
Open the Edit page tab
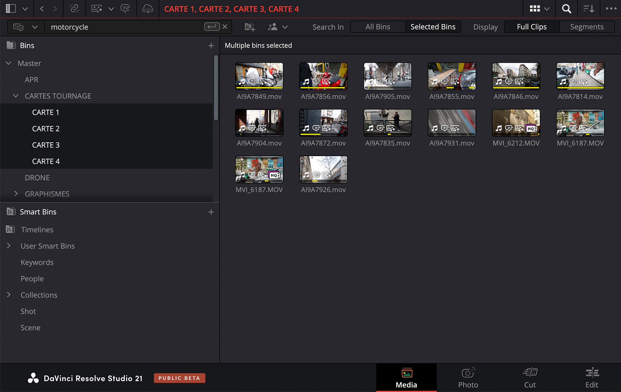(592, 378)
